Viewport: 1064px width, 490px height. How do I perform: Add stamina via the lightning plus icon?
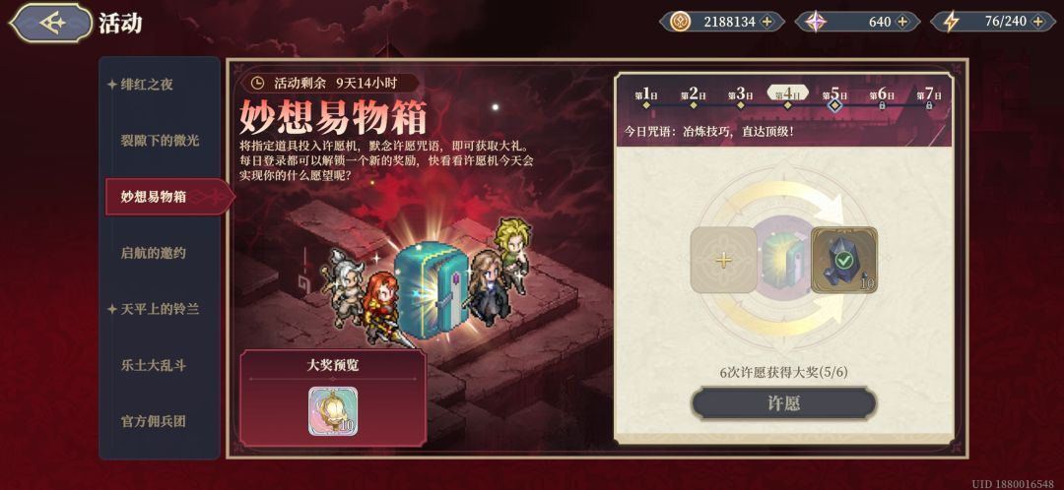[1037, 22]
